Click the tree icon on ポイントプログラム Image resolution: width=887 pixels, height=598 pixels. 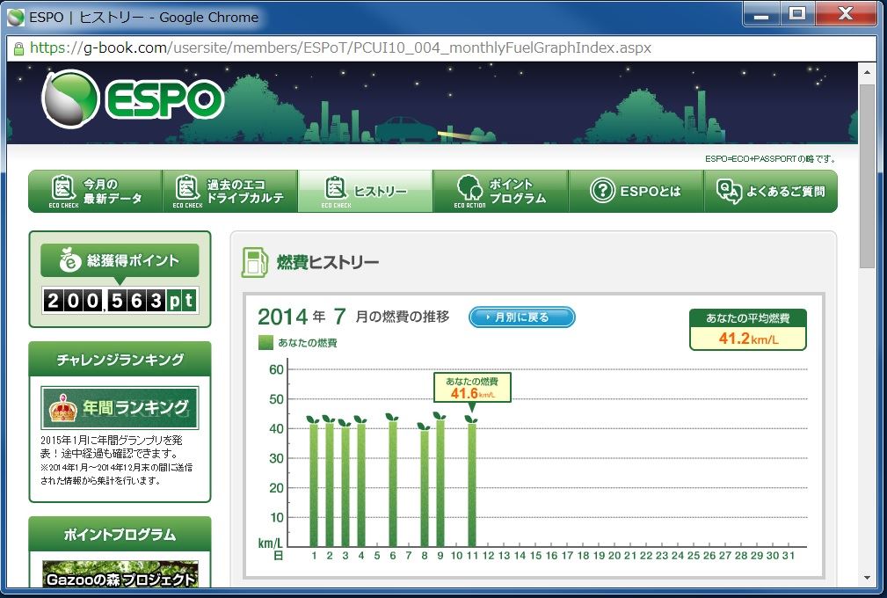click(469, 187)
